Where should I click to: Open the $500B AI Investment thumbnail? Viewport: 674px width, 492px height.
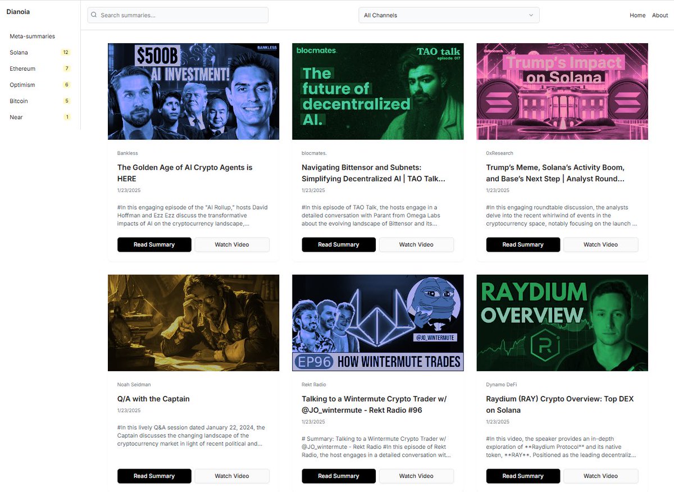(193, 92)
